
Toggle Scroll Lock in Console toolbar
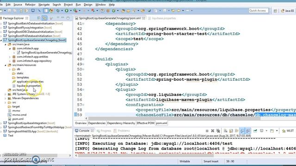click(231, 131)
